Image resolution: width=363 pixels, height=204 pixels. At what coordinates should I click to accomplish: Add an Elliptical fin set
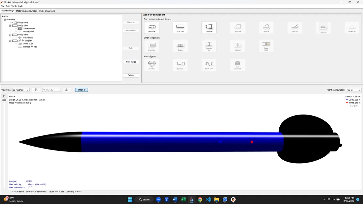(x=266, y=27)
